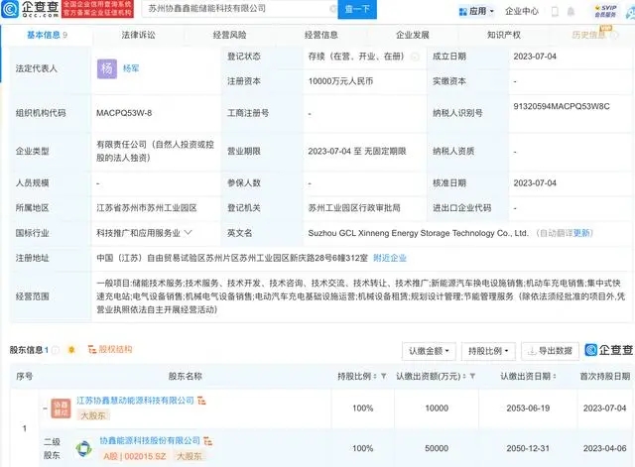Open 股权结构 equity structure chart icon
Image resolution: width=635 pixels, height=467 pixels.
tap(92, 349)
